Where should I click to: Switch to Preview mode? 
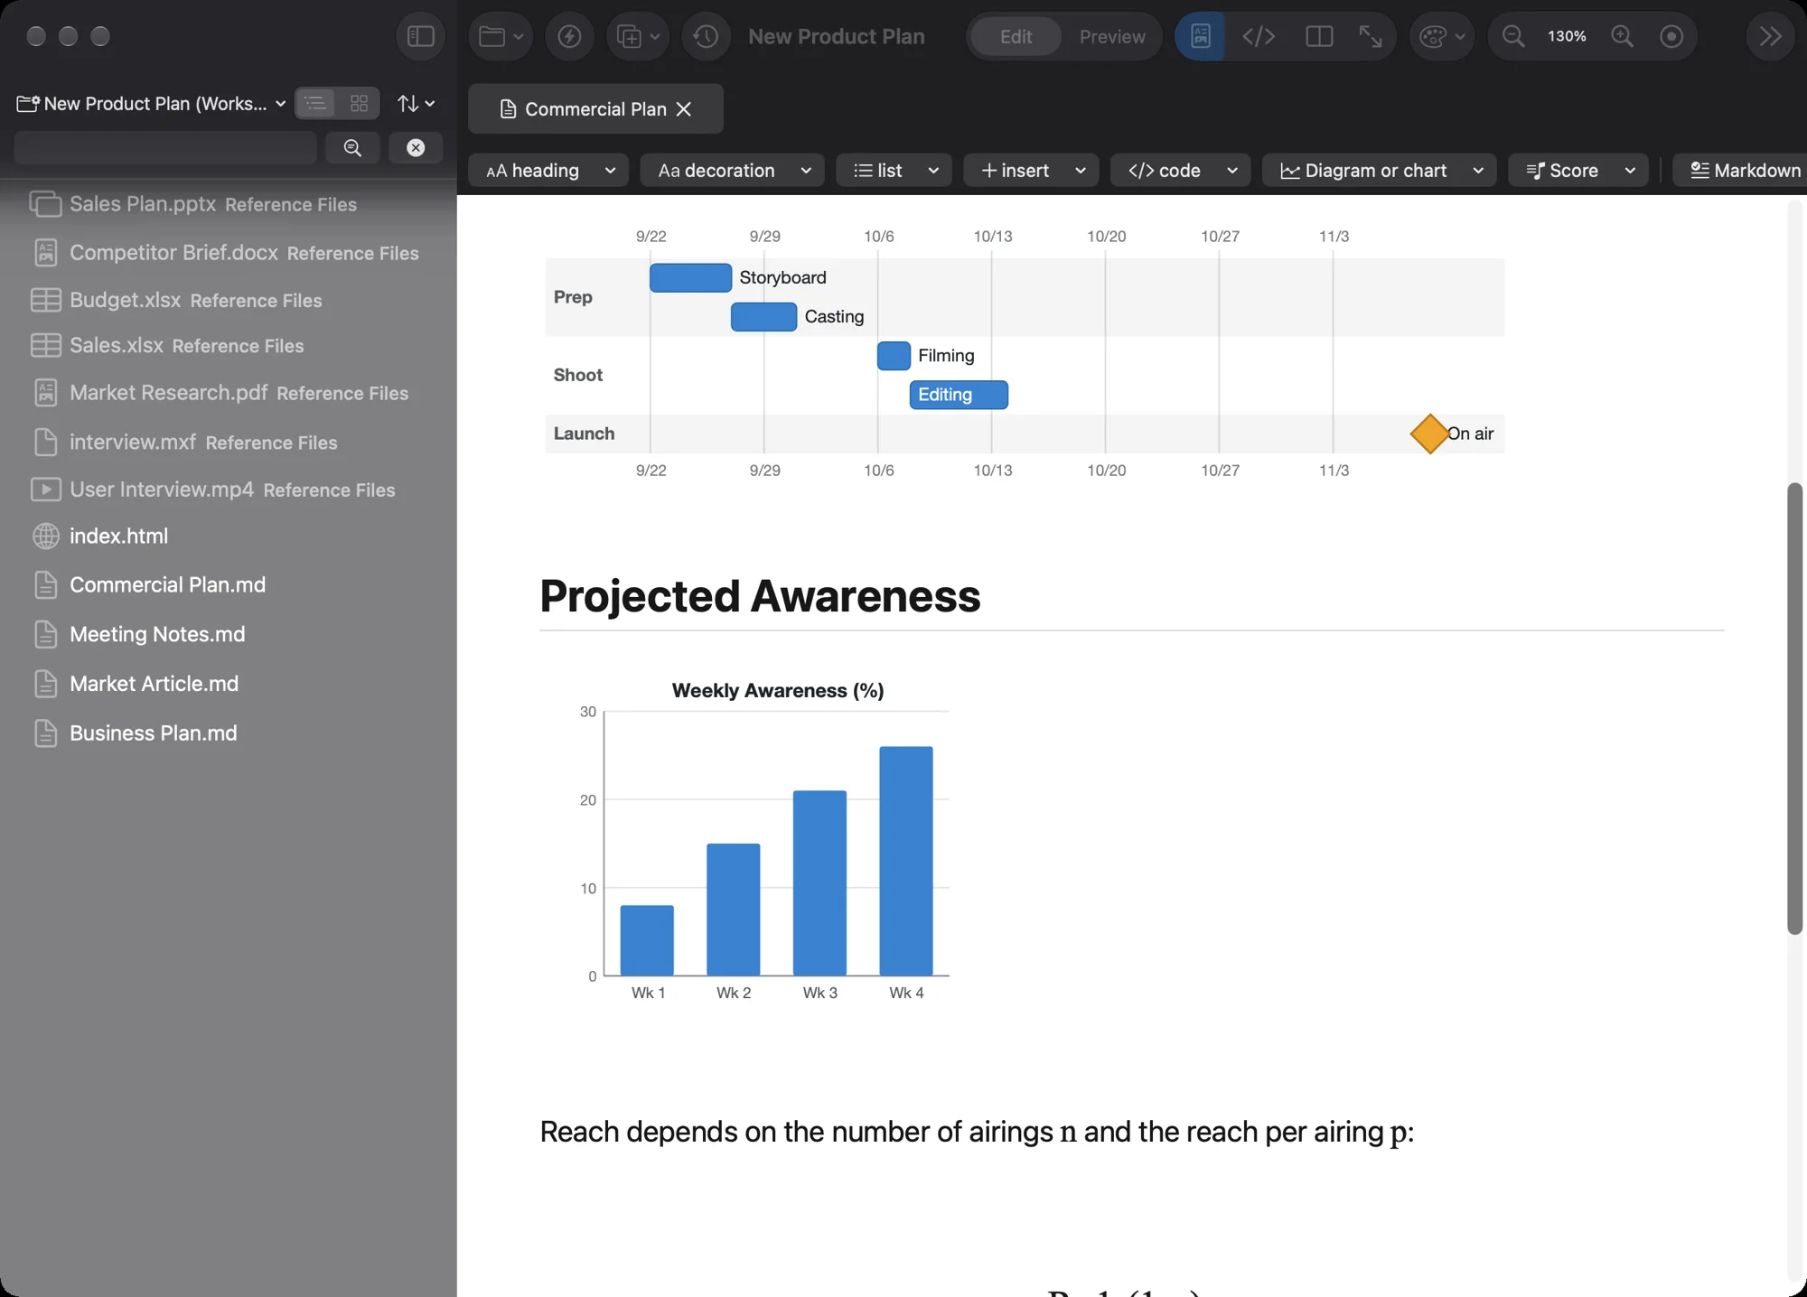pyautogui.click(x=1112, y=36)
